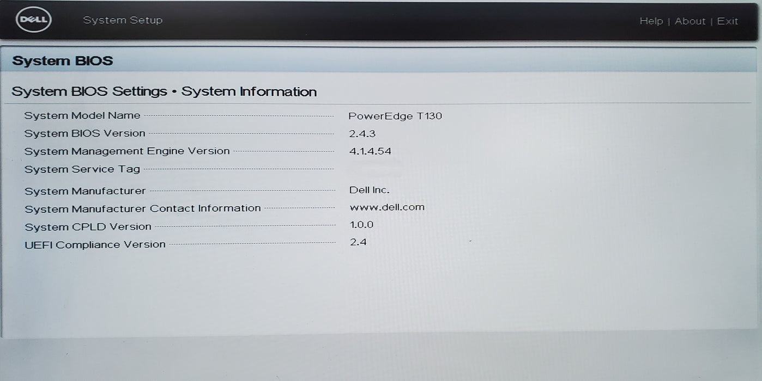Viewport: 762px width, 381px height.
Task: Select the System Service Tag label
Action: pos(82,169)
